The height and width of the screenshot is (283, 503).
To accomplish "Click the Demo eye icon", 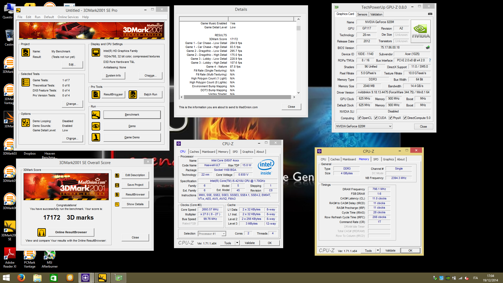I will coord(96,126).
